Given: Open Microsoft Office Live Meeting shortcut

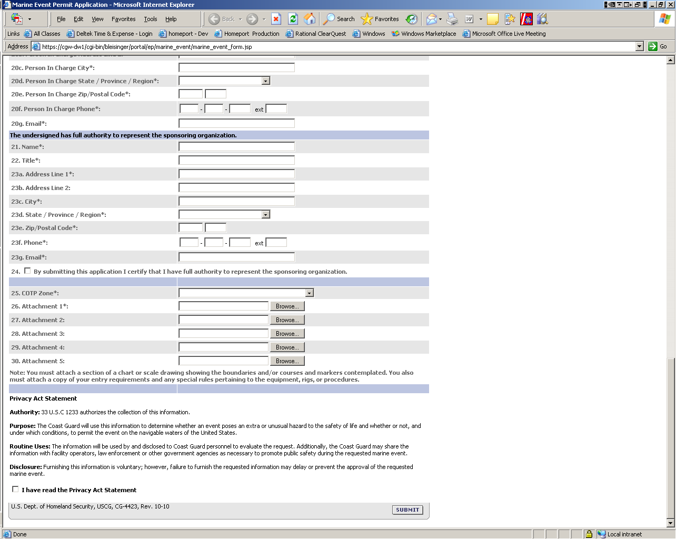Looking at the screenshot, I should point(504,34).
